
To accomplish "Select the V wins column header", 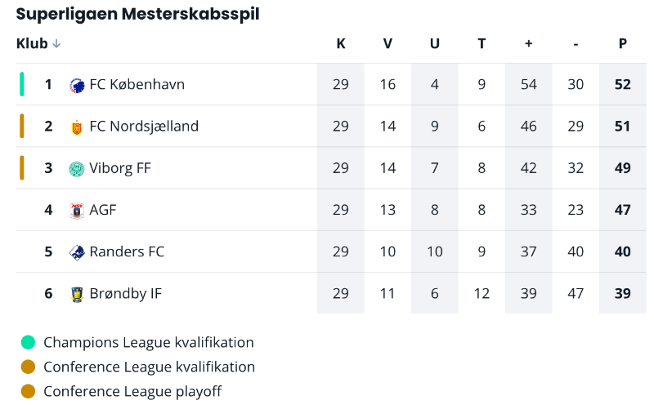I will coord(387,44).
